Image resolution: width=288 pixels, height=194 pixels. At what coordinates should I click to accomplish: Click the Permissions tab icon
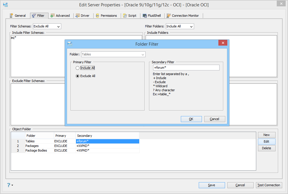point(98,16)
